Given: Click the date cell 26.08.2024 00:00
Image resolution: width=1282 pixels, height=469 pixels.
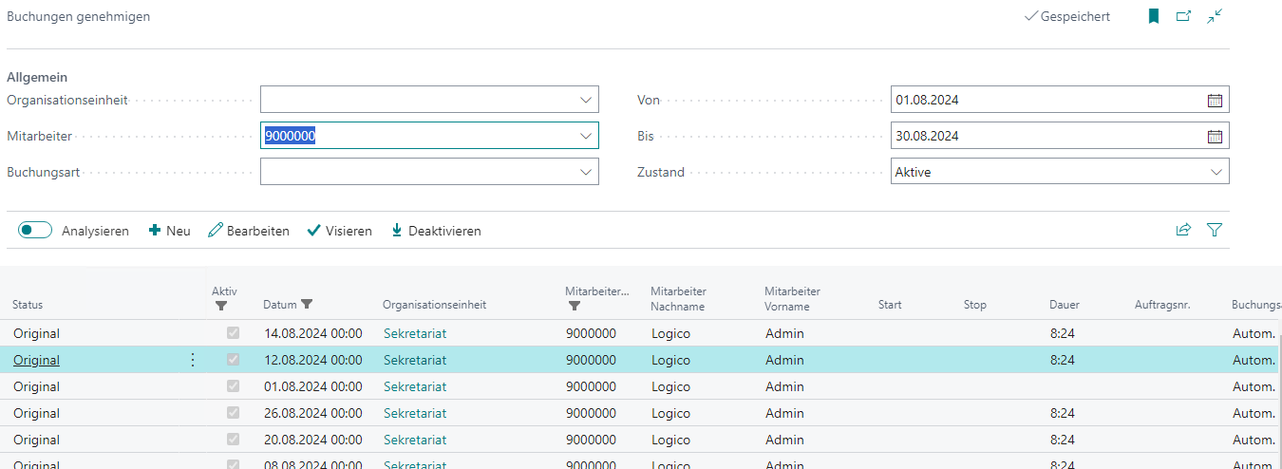Looking at the screenshot, I should [312, 413].
